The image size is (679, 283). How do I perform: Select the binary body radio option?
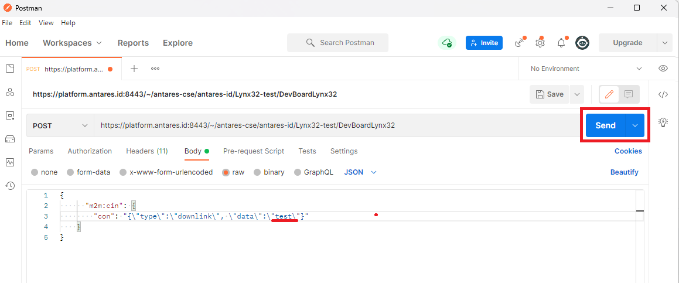pos(257,172)
